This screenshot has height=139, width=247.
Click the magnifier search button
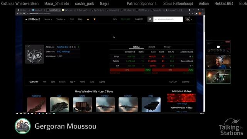pyautogui.click(x=150, y=19)
